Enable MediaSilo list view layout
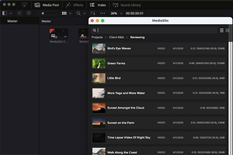 [222, 30]
